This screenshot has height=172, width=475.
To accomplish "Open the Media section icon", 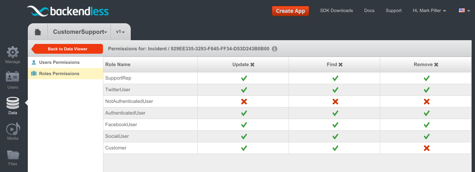I will pos(13,129).
